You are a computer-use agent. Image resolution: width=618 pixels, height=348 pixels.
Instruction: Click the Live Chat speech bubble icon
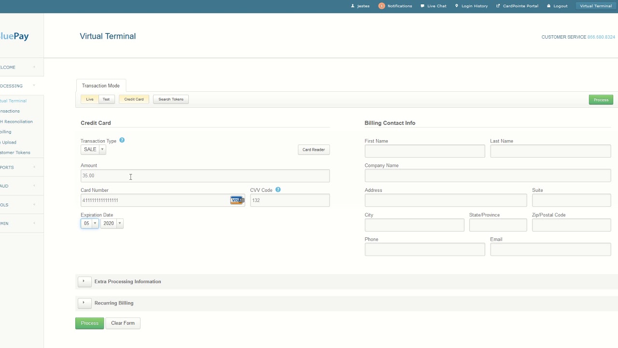(422, 6)
